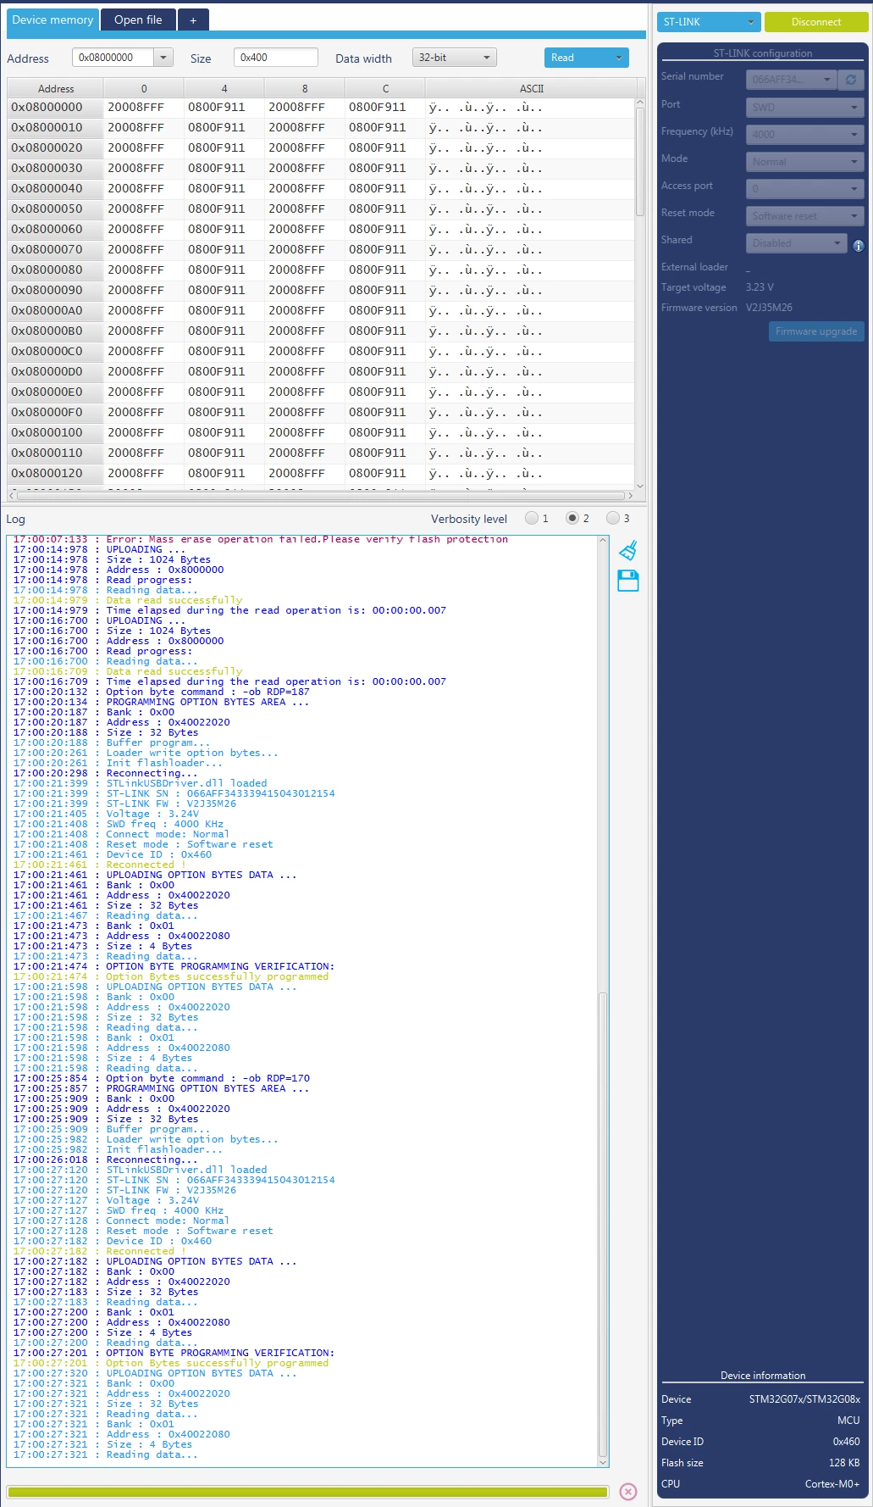Open the Port SWD dropdown
This screenshot has width=873, height=1507.
[804, 108]
